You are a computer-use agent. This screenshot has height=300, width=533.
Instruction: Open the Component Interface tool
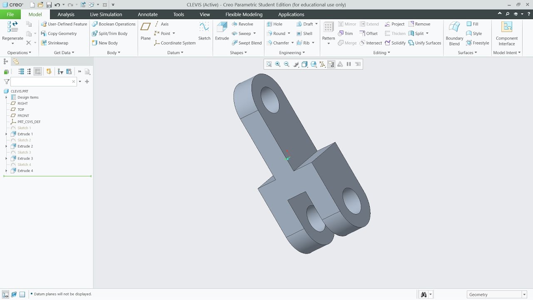[x=507, y=33]
